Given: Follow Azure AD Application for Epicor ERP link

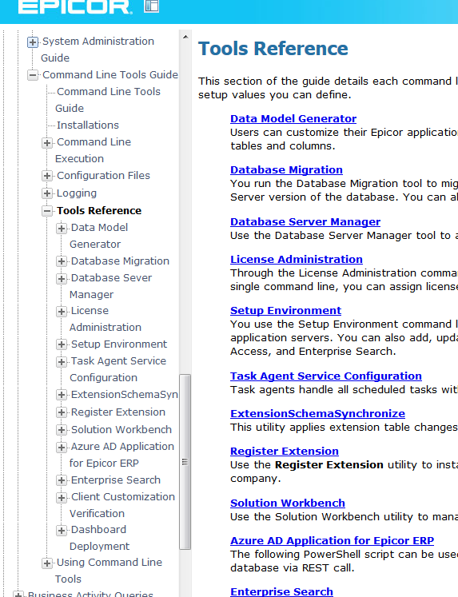Looking at the screenshot, I should tap(332, 540).
